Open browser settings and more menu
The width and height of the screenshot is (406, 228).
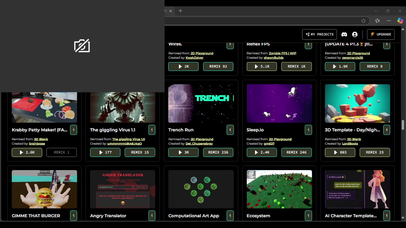[389, 21]
